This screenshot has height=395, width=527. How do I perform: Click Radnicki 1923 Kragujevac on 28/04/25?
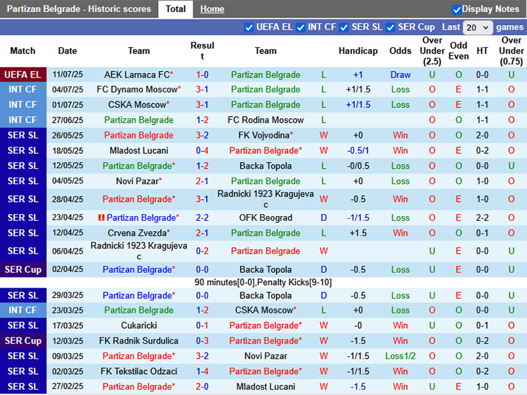pos(266,199)
